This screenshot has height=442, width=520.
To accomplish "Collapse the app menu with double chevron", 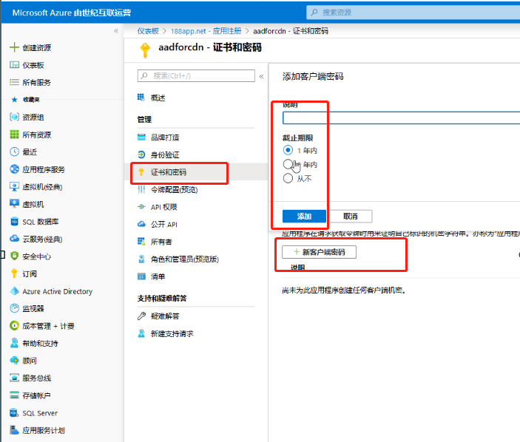I will (x=261, y=76).
